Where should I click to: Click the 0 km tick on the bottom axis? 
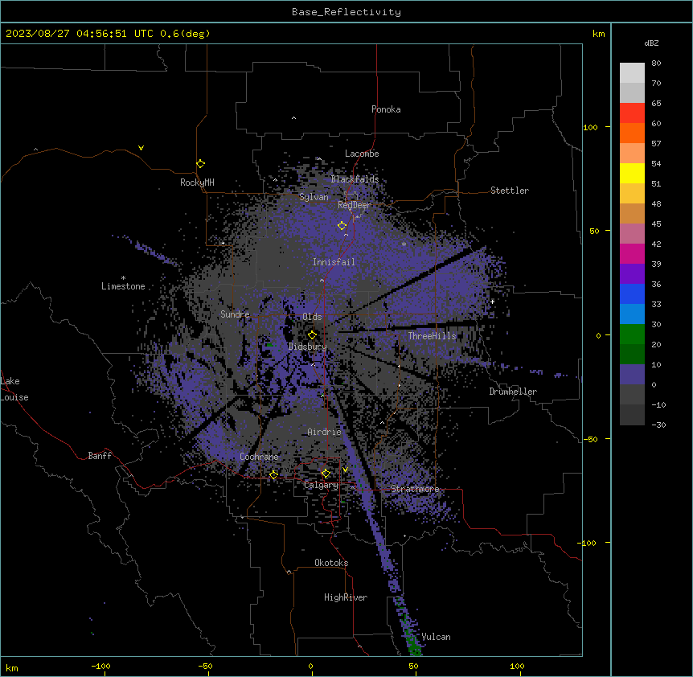point(310,666)
